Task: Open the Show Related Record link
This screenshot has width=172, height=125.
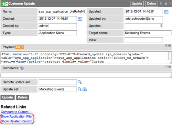Action: point(16,121)
